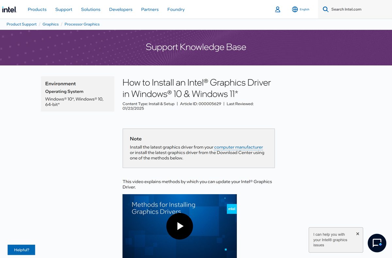392x258 pixels.
Task: Click the Note heading
Action: (136, 139)
